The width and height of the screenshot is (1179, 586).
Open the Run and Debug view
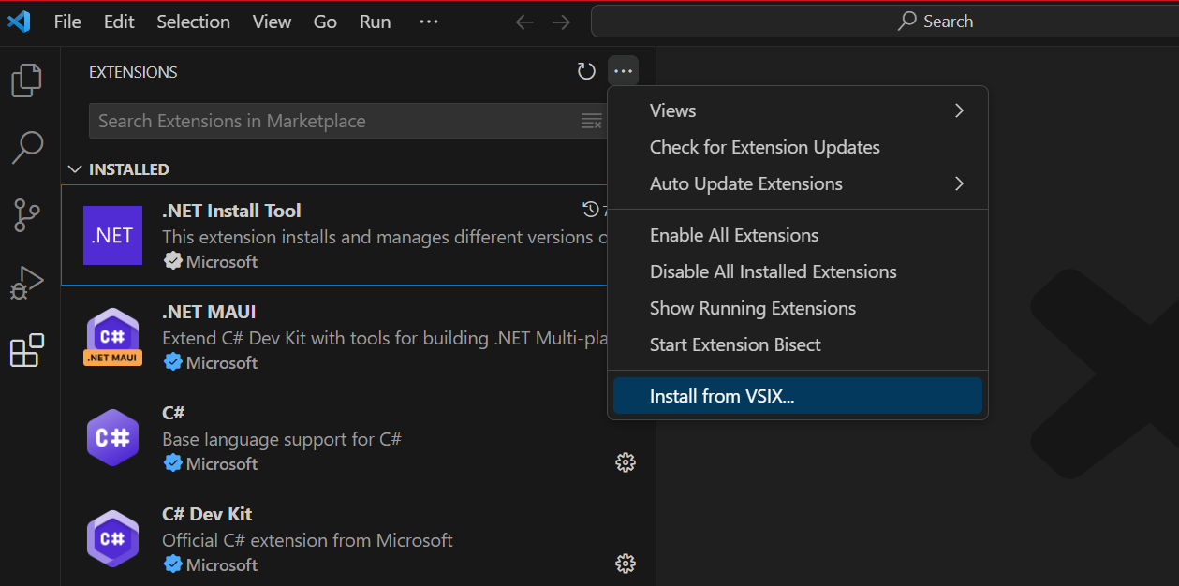click(x=26, y=283)
